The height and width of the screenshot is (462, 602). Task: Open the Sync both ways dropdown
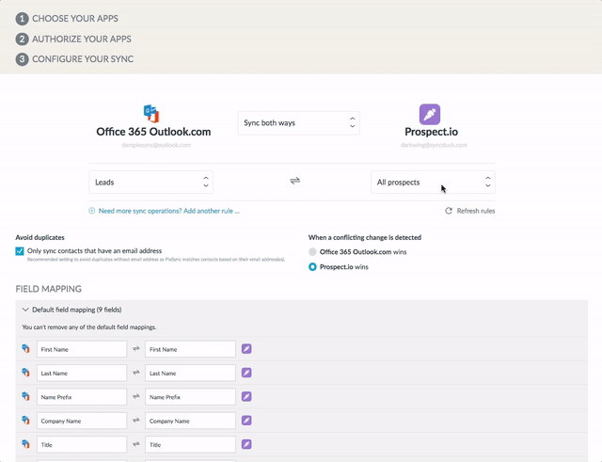pyautogui.click(x=299, y=123)
